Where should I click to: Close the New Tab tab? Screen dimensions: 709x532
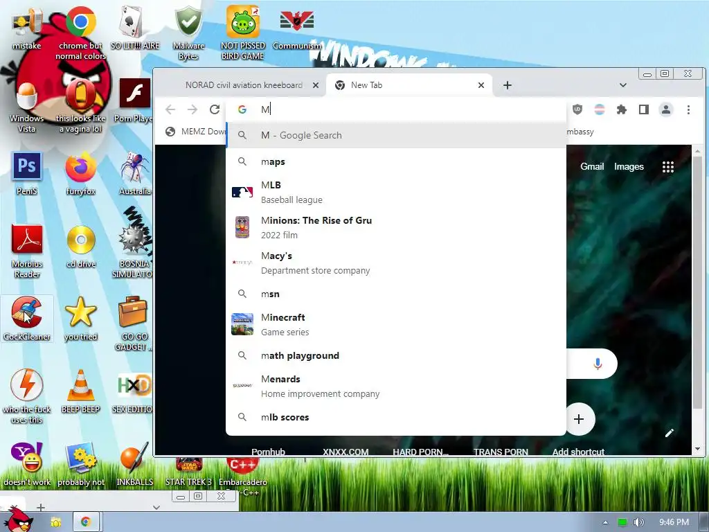click(481, 85)
